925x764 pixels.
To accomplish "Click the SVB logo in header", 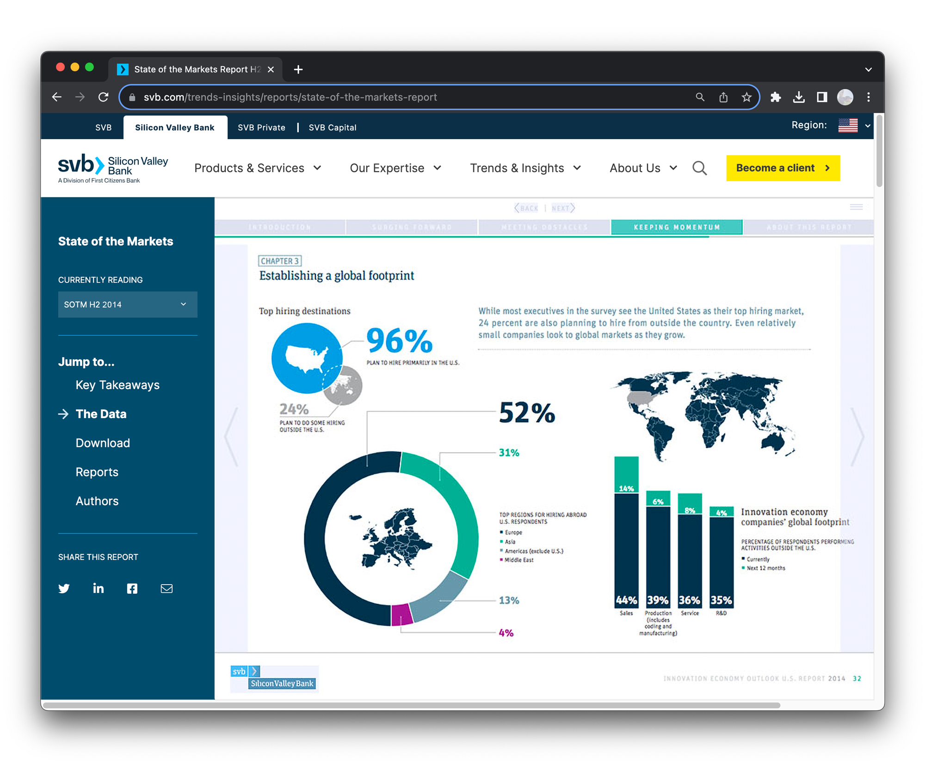I will click(x=113, y=168).
